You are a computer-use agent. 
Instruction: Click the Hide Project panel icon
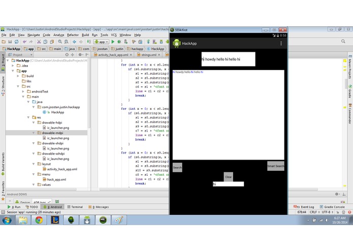pos(87,55)
